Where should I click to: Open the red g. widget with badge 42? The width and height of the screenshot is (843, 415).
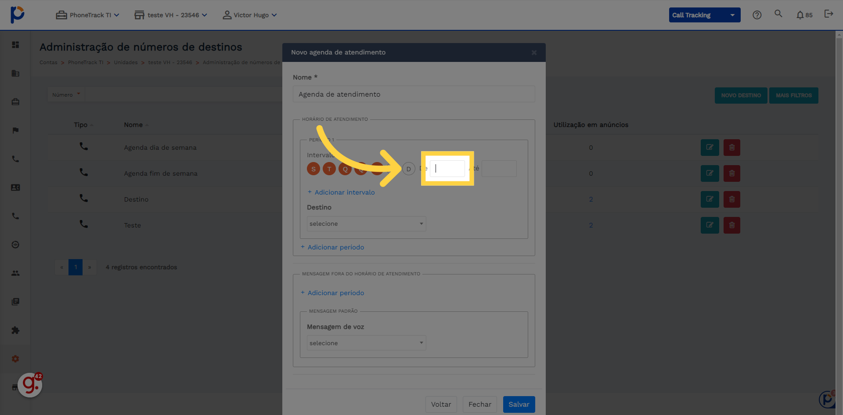point(30,385)
